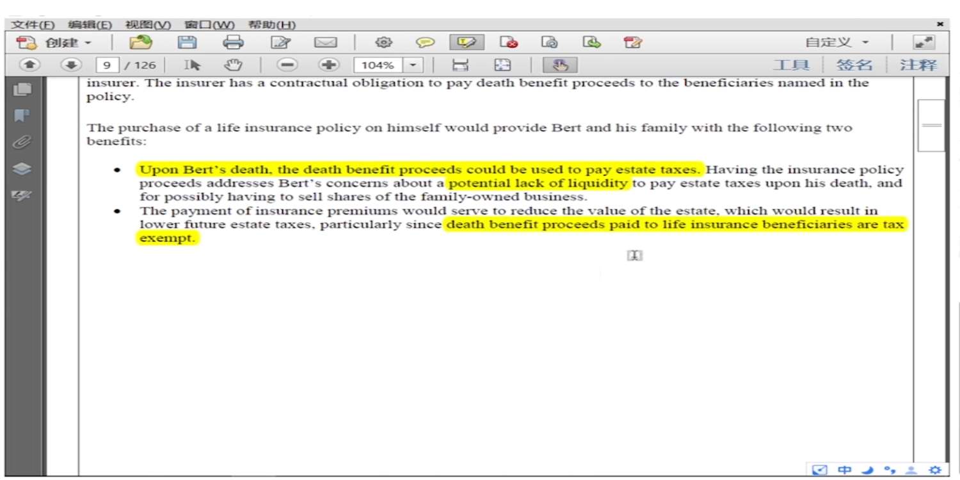Show layers panel in sidebar
The image size is (960, 480).
(x=22, y=169)
